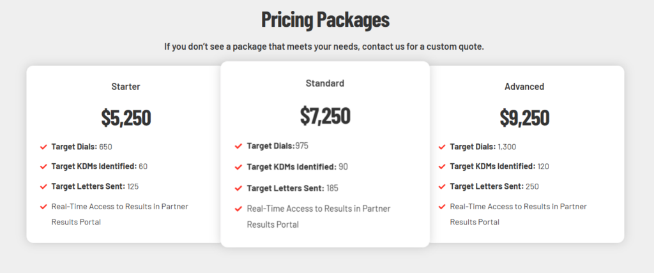Select the Starter package title
Screen dimensions: 654x273
pos(125,87)
